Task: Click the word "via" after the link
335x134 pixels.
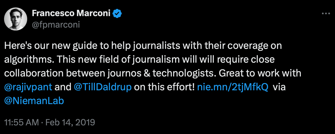Action: coord(279,87)
